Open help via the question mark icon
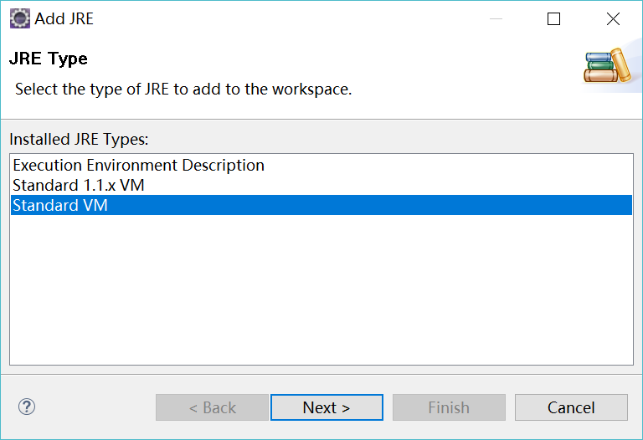The image size is (643, 440). (27, 407)
